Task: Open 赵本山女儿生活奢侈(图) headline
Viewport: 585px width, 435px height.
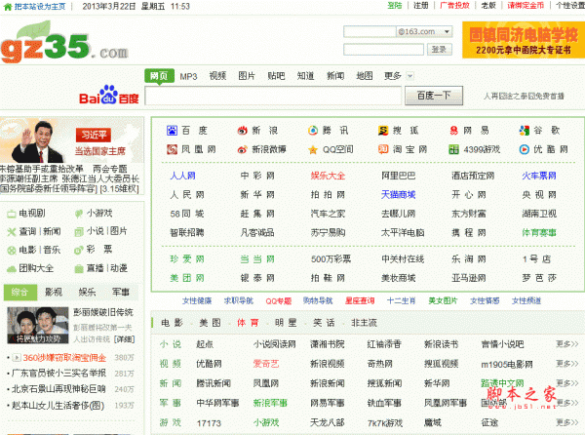Action: coord(58,405)
